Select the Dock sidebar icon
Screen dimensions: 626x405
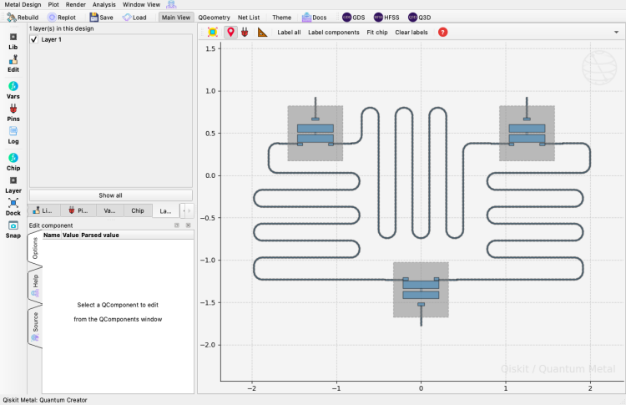coord(13,207)
